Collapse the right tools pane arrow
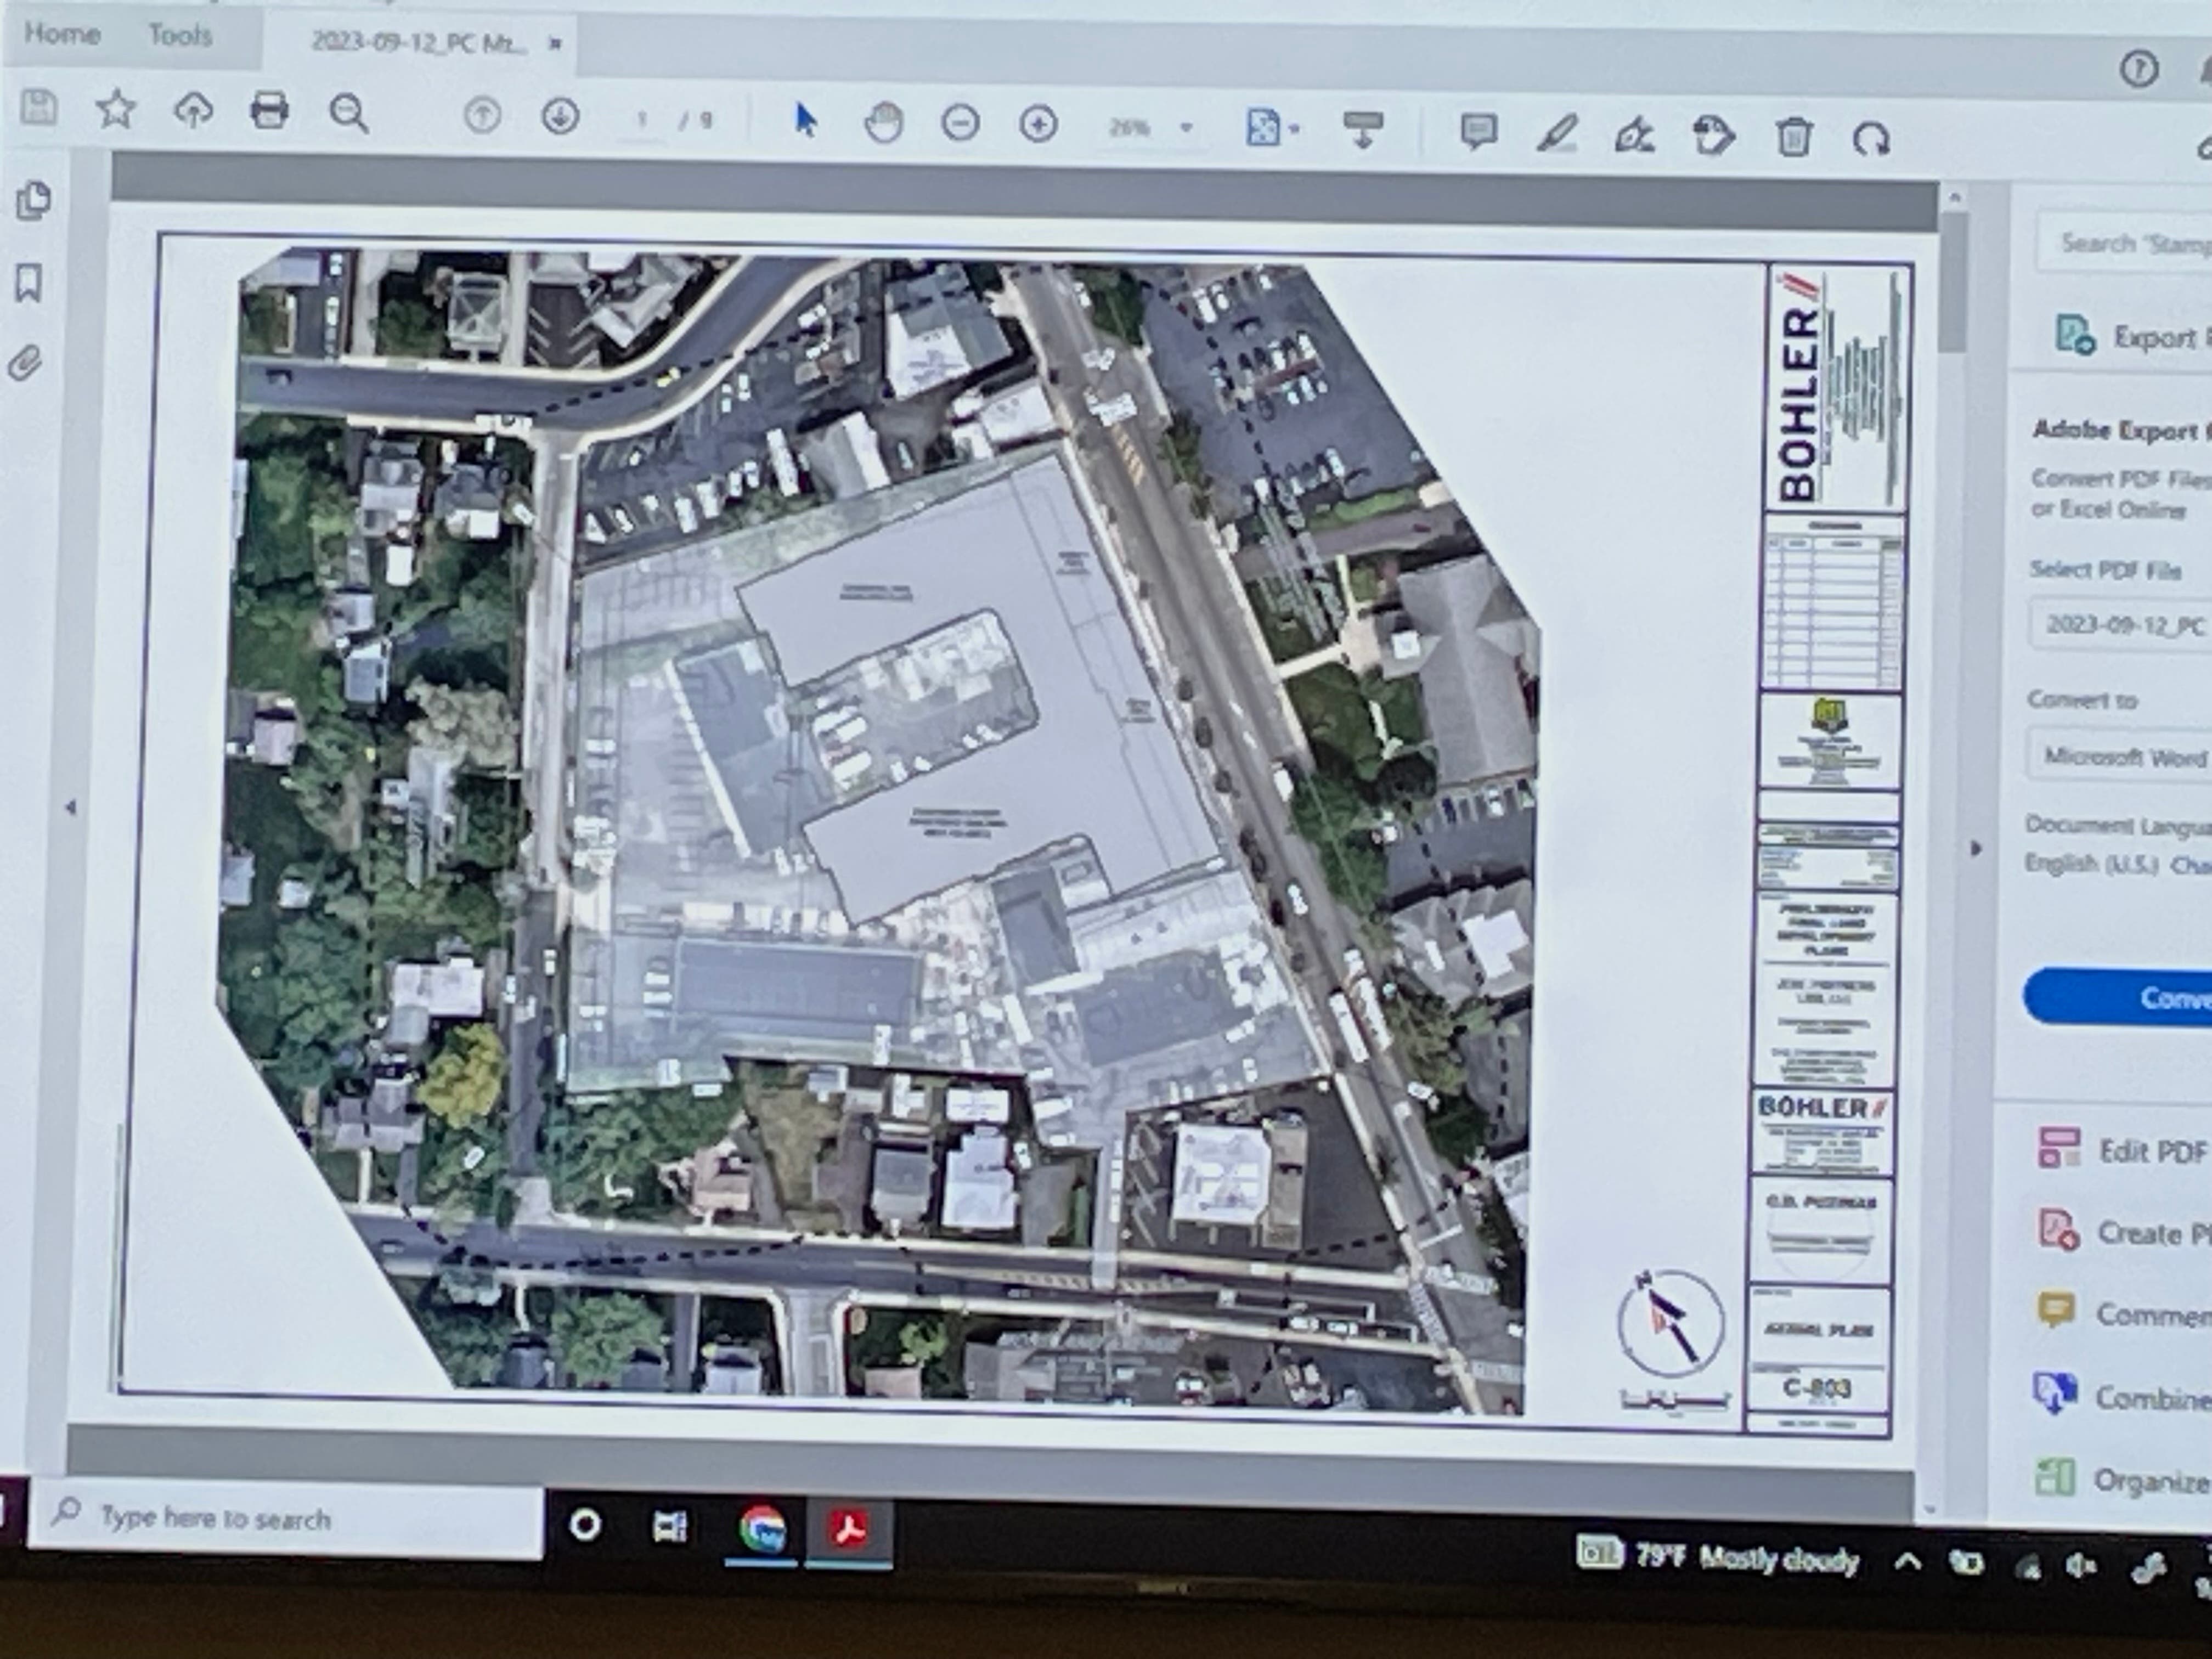This screenshot has width=2212, height=1659. tap(1975, 849)
